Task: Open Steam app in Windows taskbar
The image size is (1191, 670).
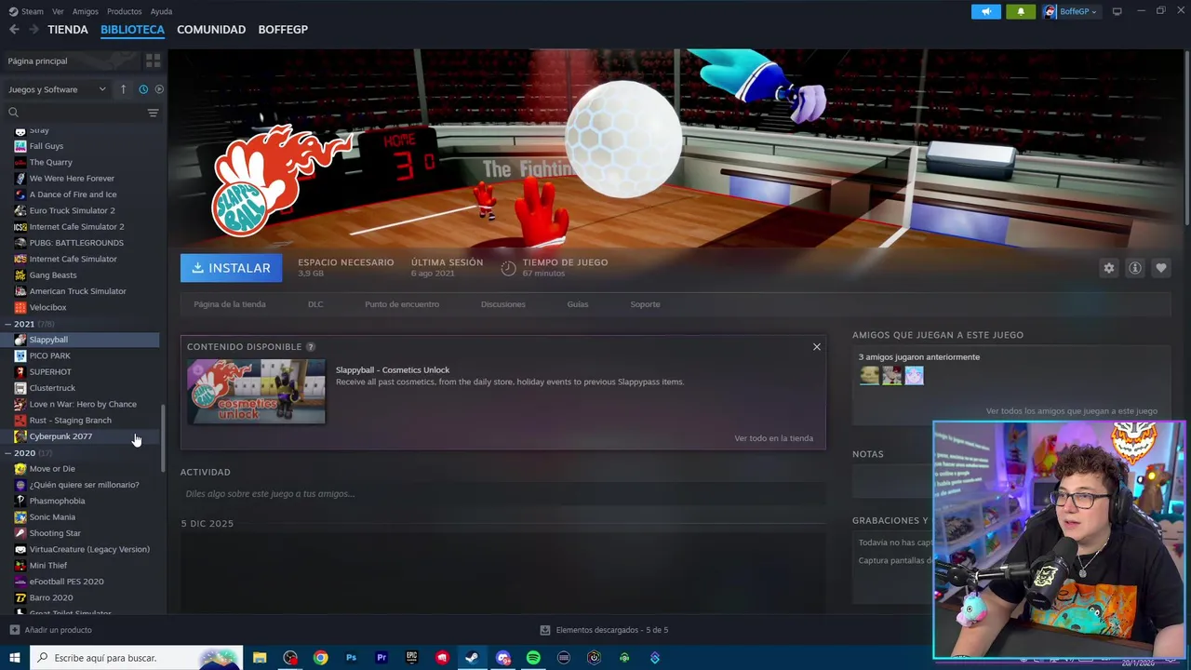Action: click(472, 658)
